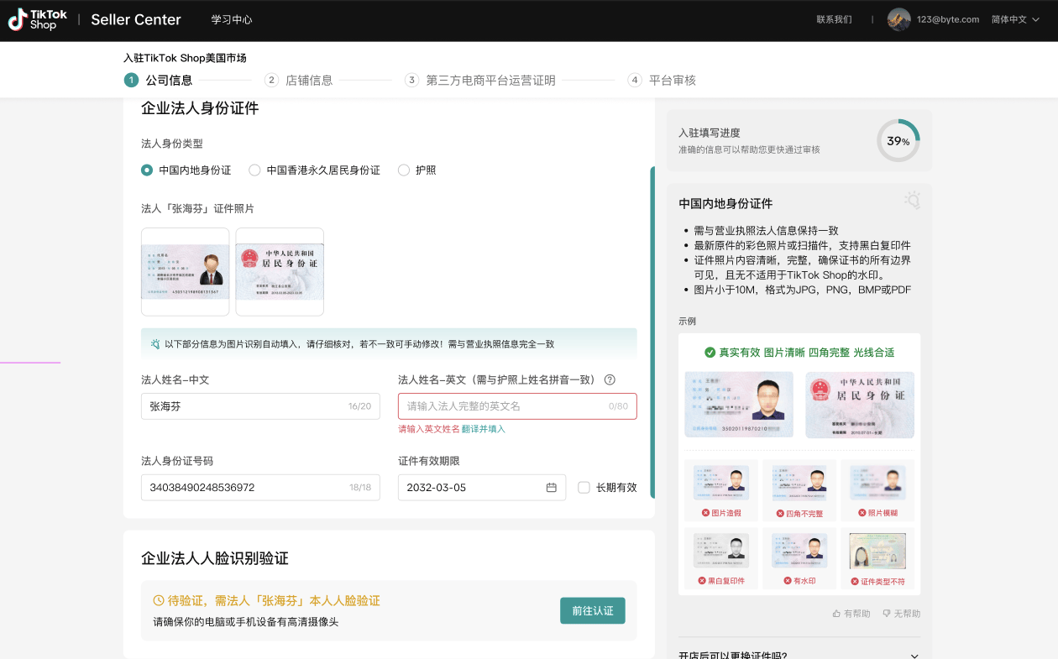Screen dimensions: 1058x659
Task: Click the user avatar in the top bar
Action: tap(898, 19)
